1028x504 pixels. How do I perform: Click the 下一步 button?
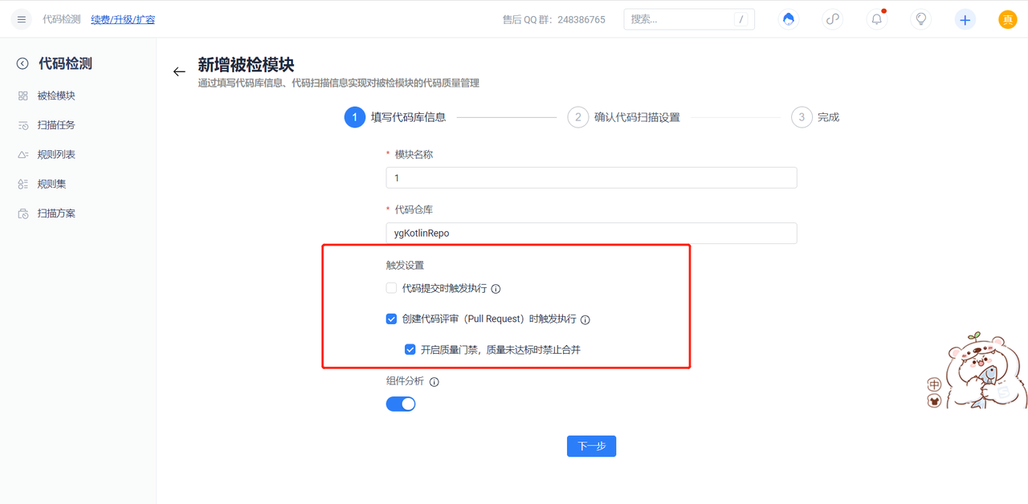pos(591,446)
